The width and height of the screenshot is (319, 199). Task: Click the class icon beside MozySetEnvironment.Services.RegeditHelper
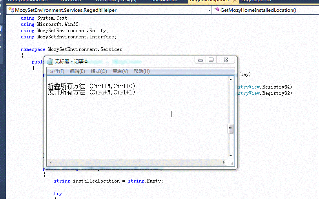point(11,9)
